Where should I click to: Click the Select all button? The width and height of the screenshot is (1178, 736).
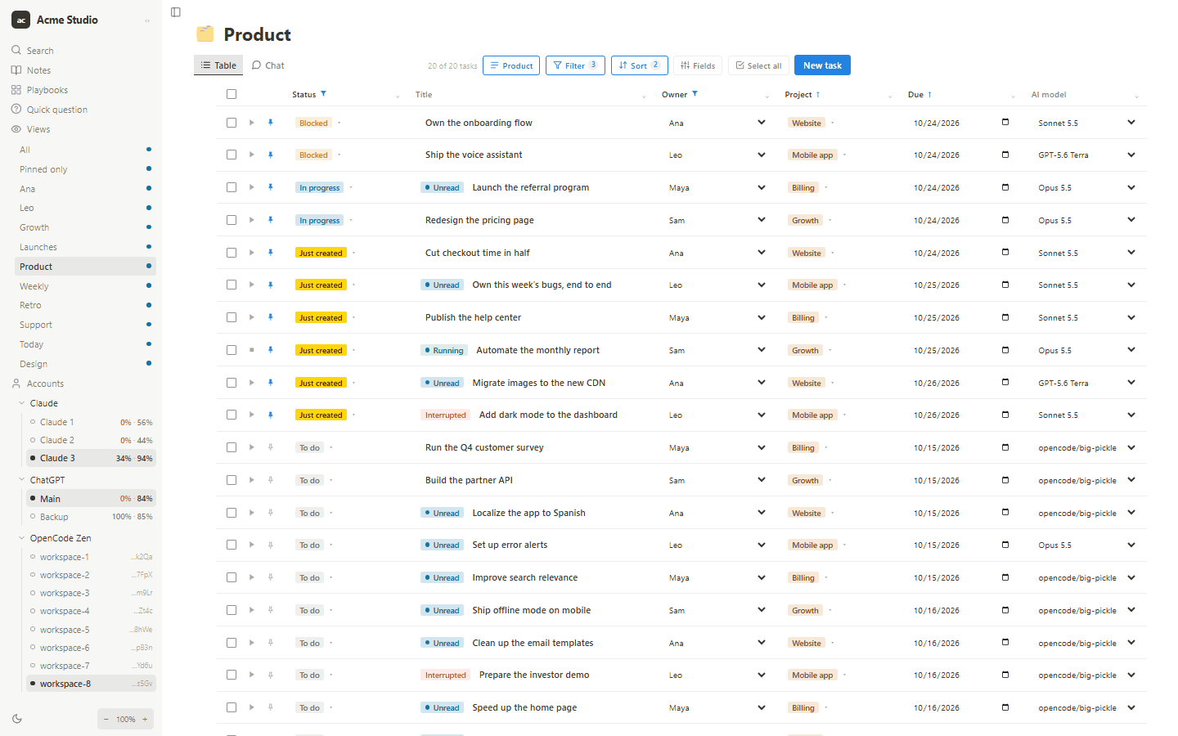759,65
